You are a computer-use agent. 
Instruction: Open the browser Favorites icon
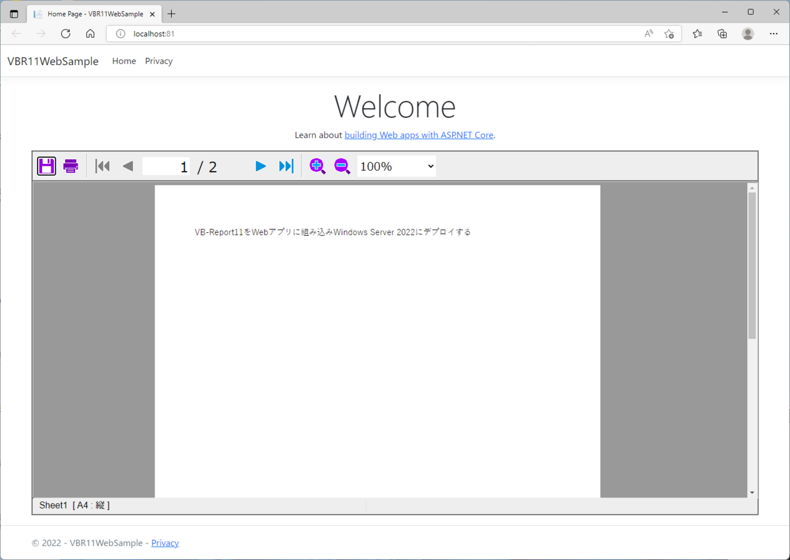click(x=697, y=34)
